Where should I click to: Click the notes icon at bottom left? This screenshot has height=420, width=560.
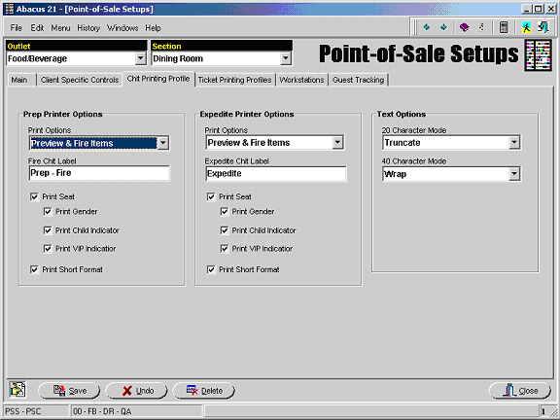[x=17, y=390]
